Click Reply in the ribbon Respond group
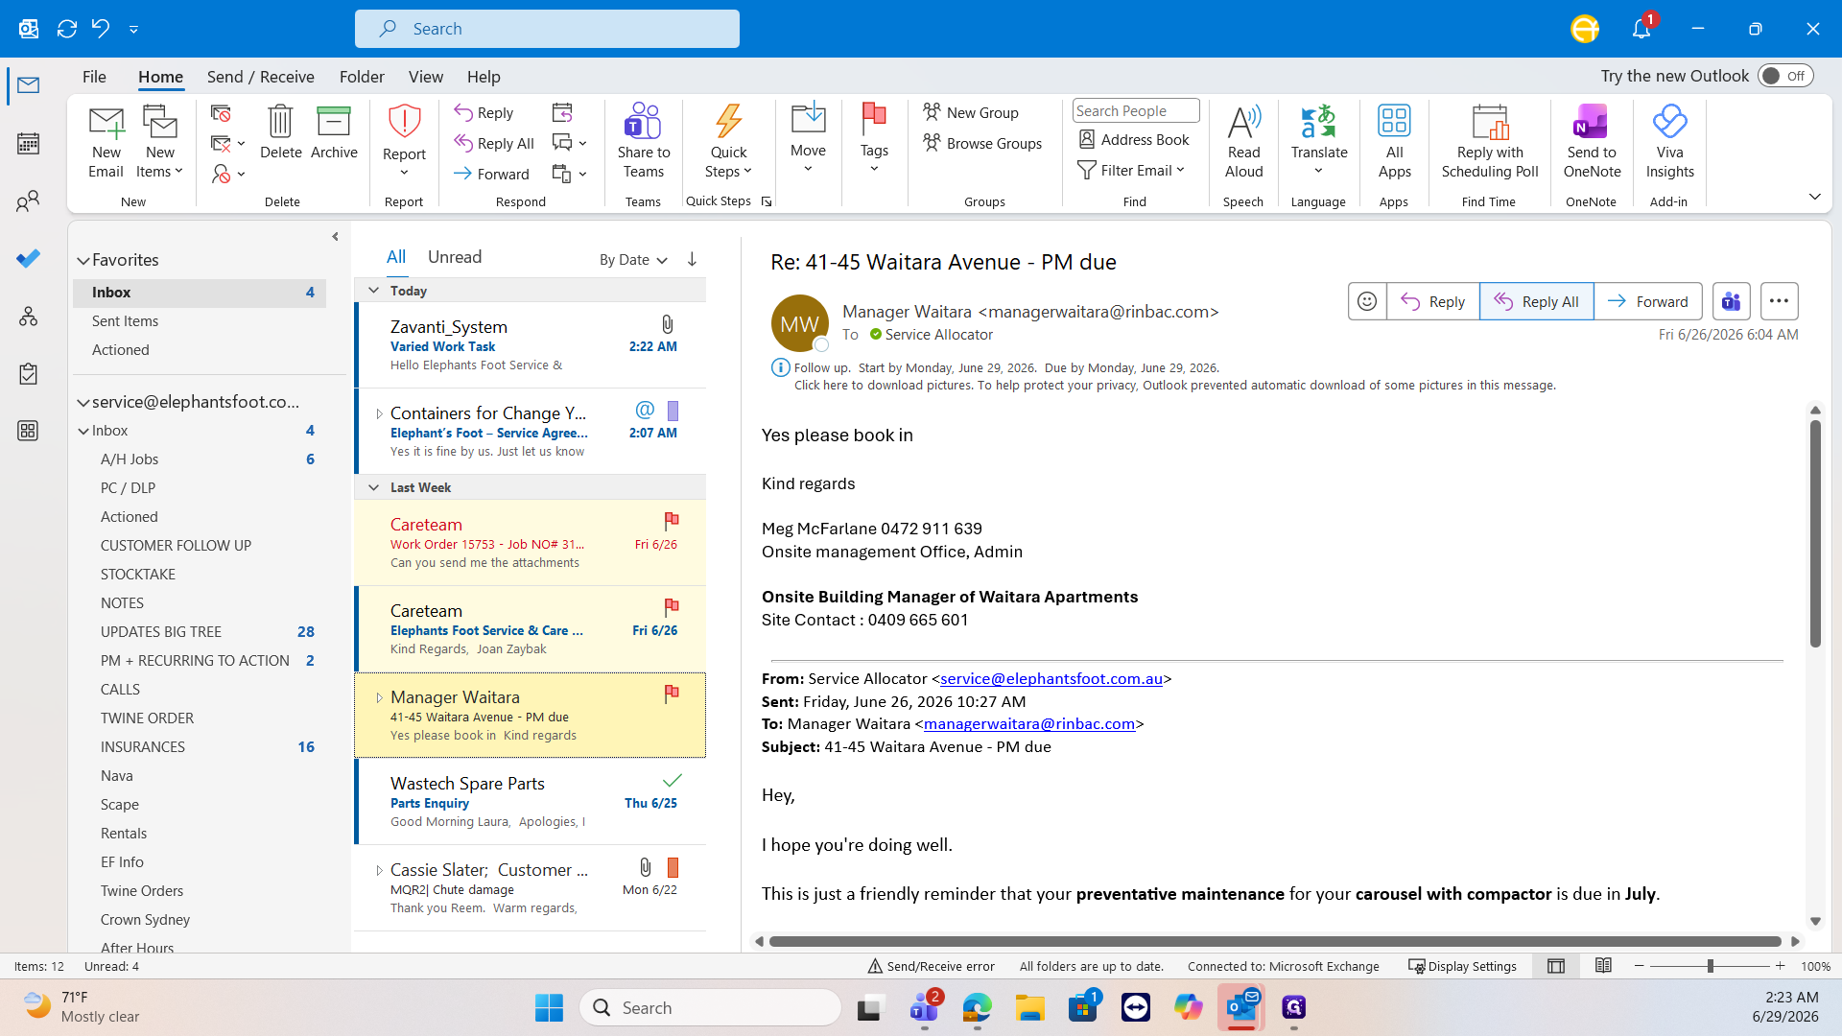The width and height of the screenshot is (1842, 1036). point(484,113)
